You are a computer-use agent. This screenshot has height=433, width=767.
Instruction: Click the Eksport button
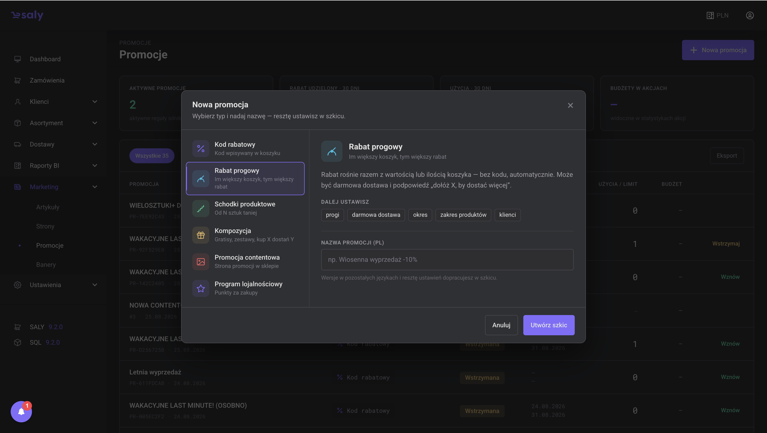pos(727,156)
